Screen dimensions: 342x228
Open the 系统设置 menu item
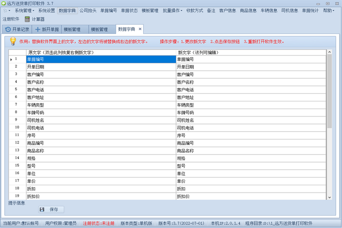click(x=46, y=11)
